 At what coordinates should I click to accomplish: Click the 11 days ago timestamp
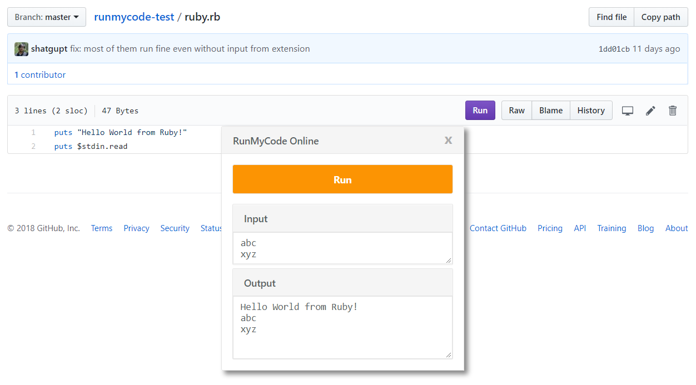pyautogui.click(x=656, y=49)
